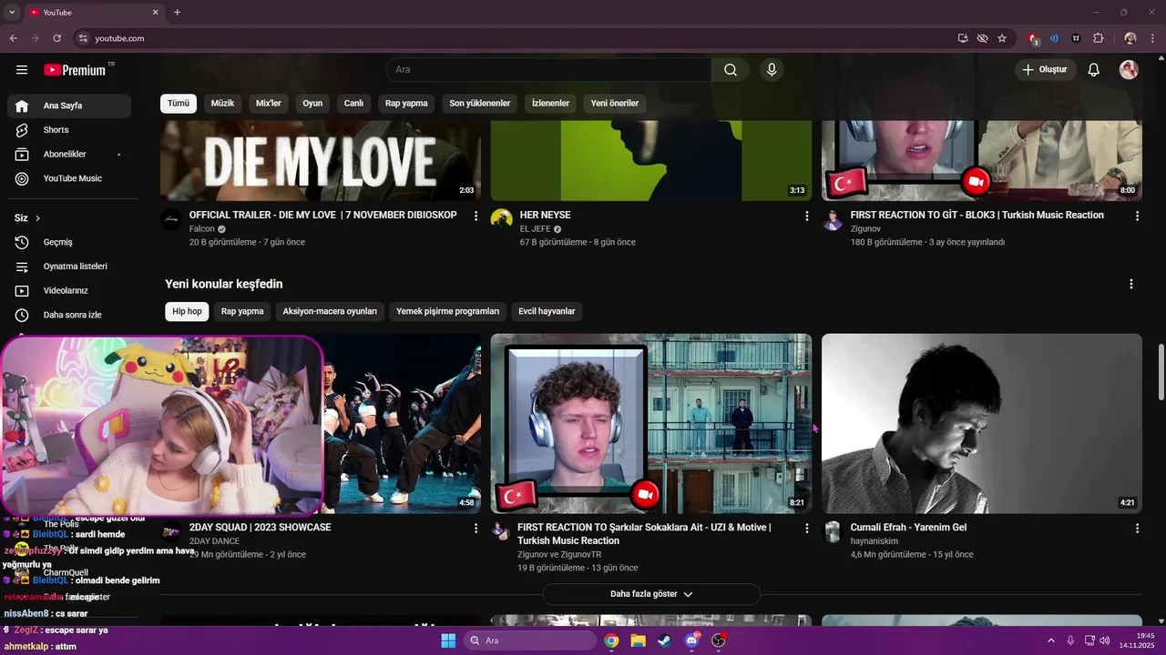Open more options for Cumali Efrah video
1166x655 pixels.
[x=1137, y=528]
